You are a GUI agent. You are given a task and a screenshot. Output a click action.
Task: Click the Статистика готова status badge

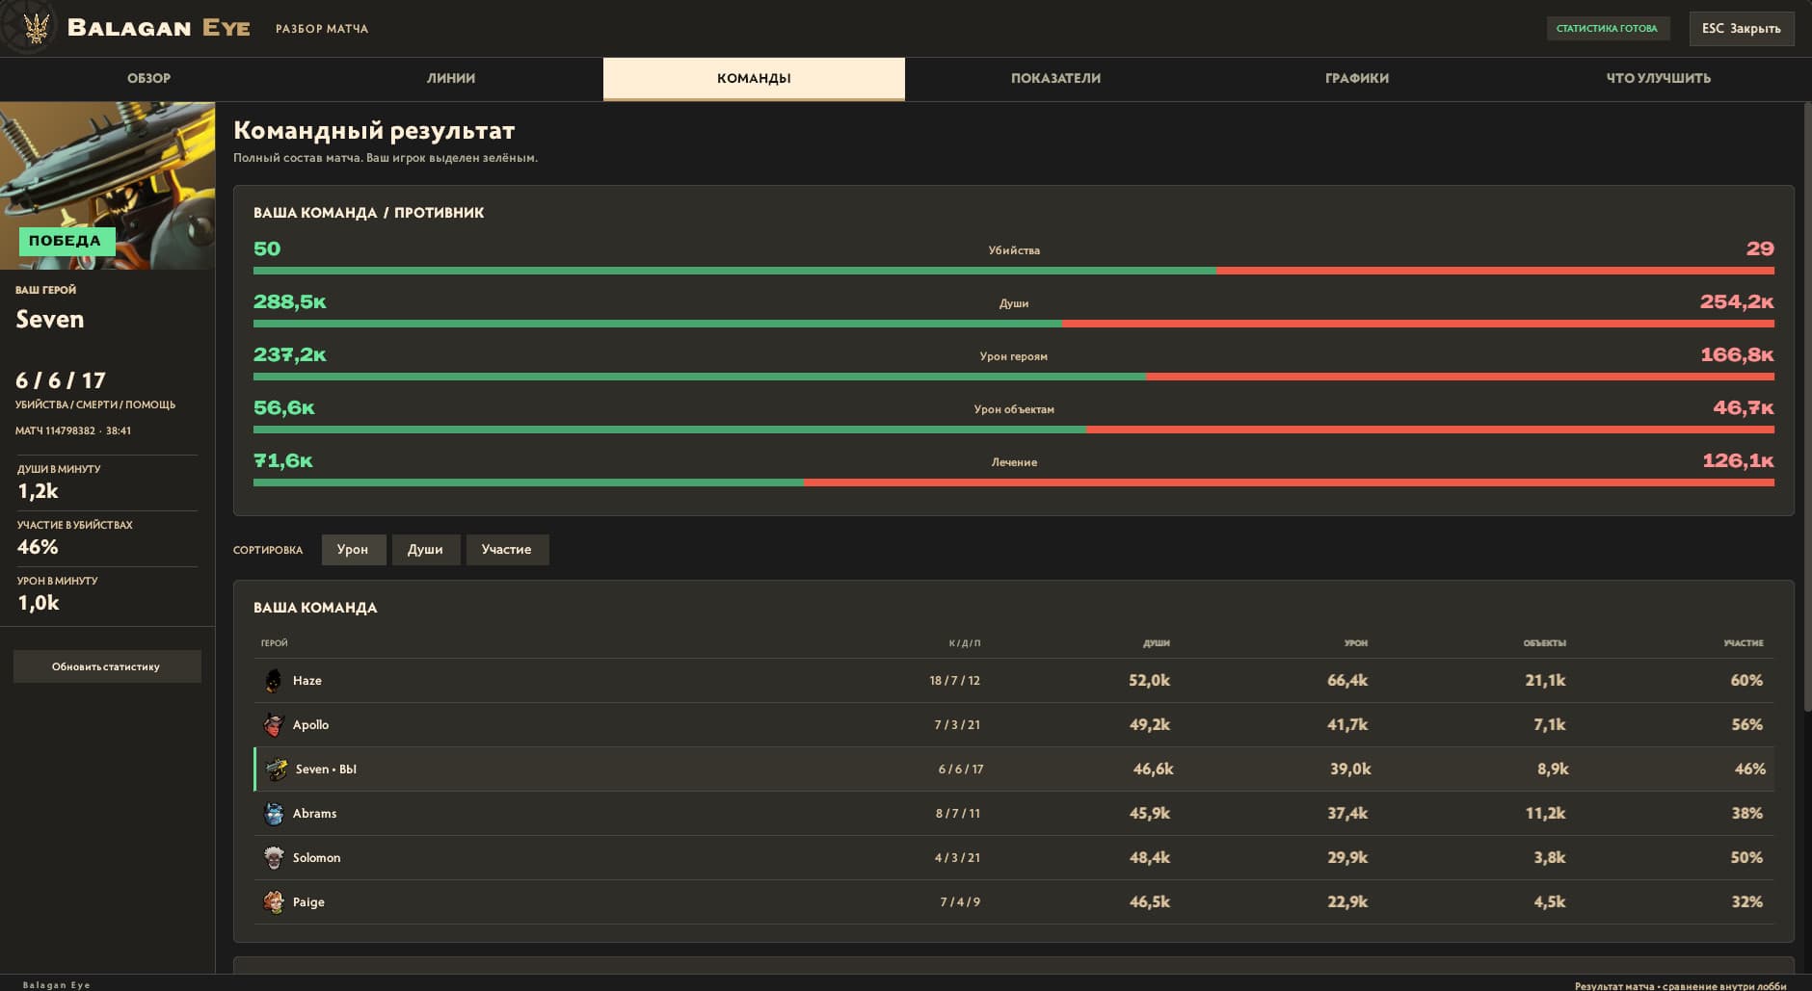[1607, 29]
